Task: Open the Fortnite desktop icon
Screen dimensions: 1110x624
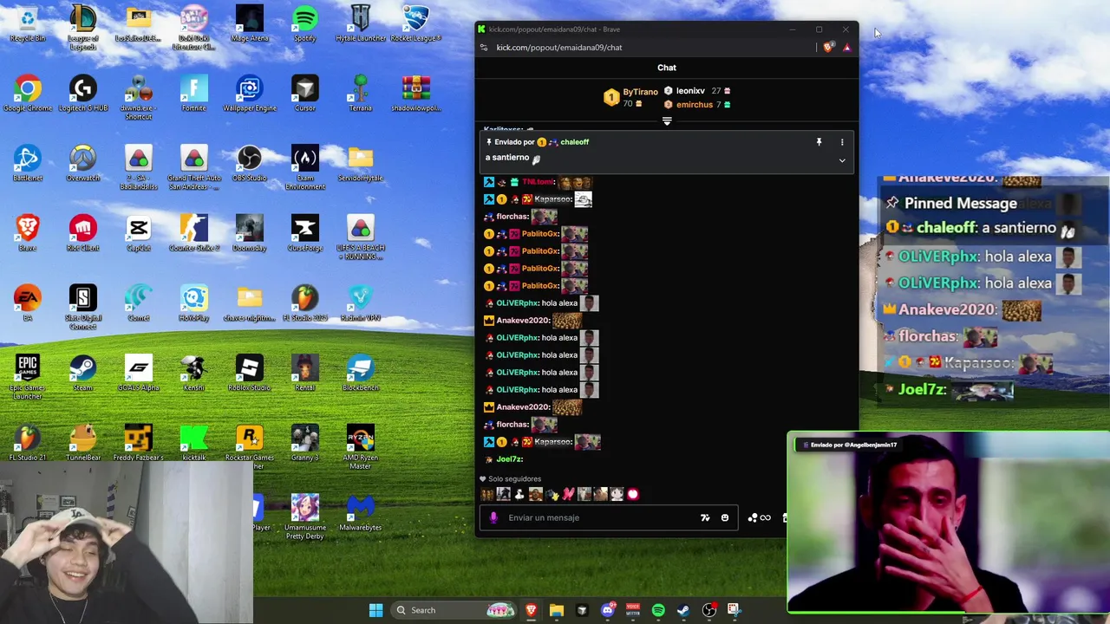Action: pos(193,94)
